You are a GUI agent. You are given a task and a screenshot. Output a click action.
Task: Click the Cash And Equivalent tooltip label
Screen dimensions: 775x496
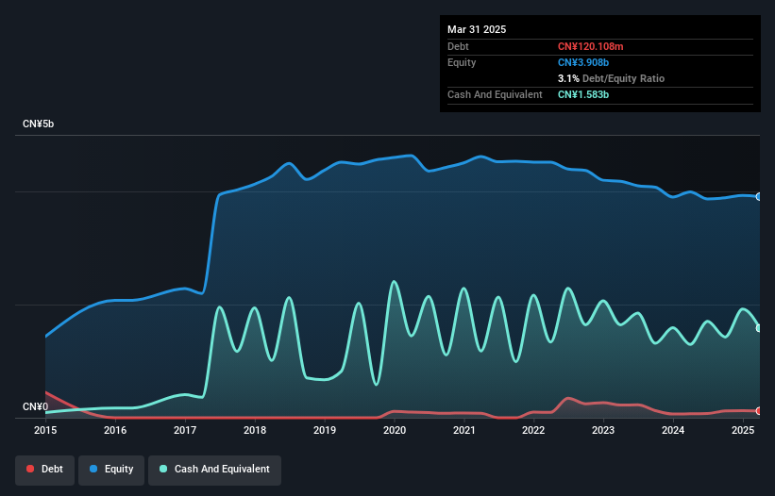point(495,94)
